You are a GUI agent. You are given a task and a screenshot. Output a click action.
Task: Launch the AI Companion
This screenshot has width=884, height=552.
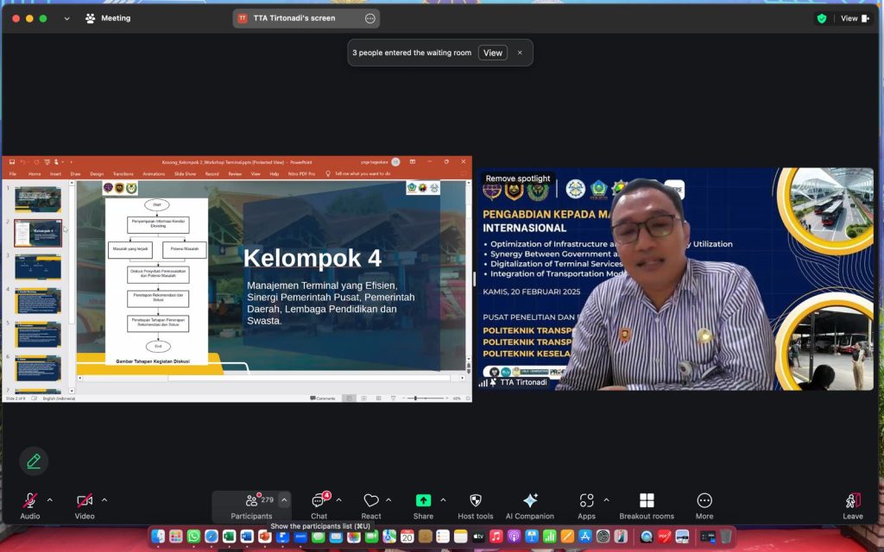[530, 505]
